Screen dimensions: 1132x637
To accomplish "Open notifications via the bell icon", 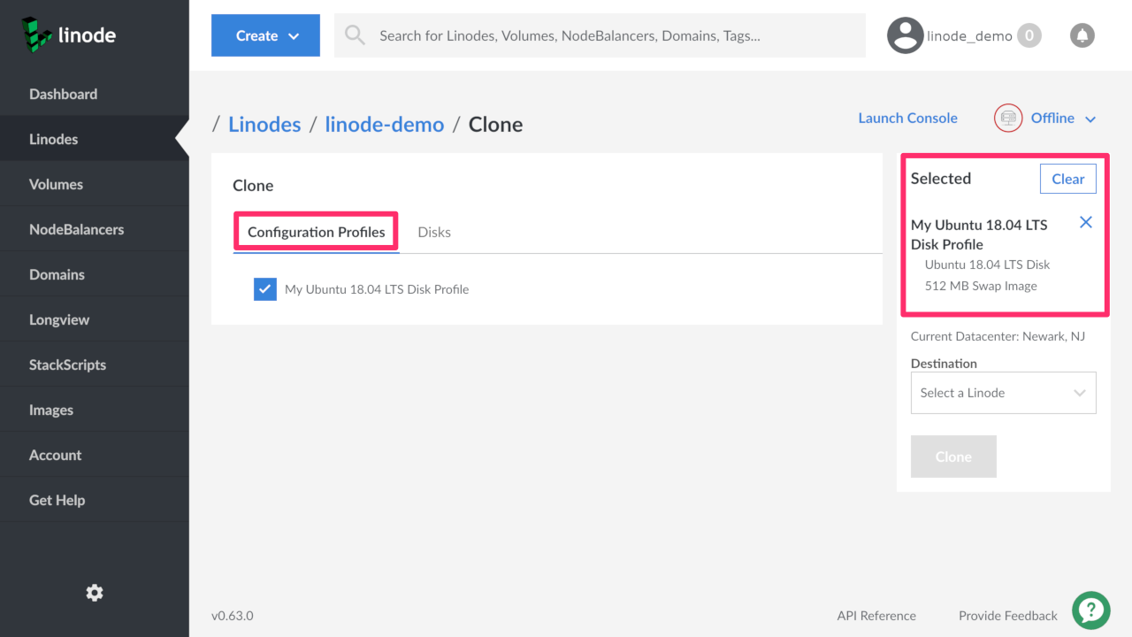I will 1082,35.
